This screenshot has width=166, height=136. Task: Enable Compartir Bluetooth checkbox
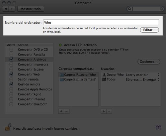tap(11, 104)
